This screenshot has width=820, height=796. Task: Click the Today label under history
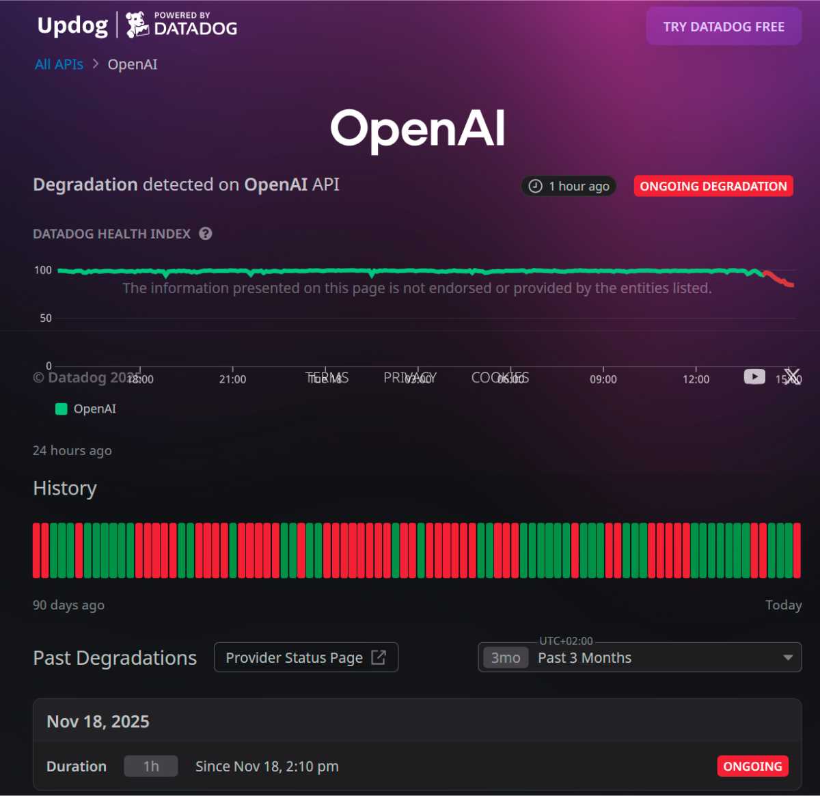[784, 605]
